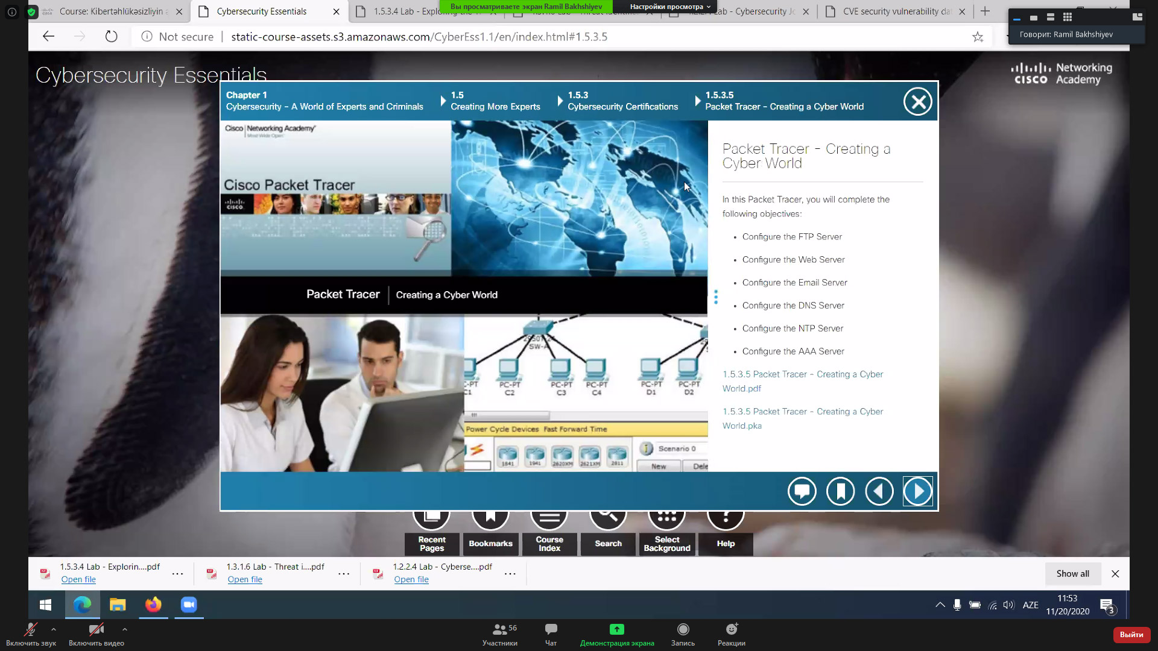
Task: Open the comment speech bubble icon
Action: click(x=802, y=491)
